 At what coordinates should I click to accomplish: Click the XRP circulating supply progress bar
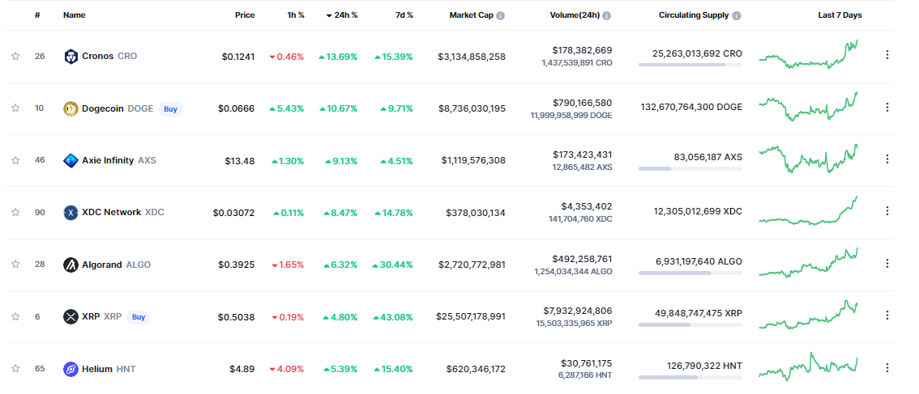[x=690, y=325]
